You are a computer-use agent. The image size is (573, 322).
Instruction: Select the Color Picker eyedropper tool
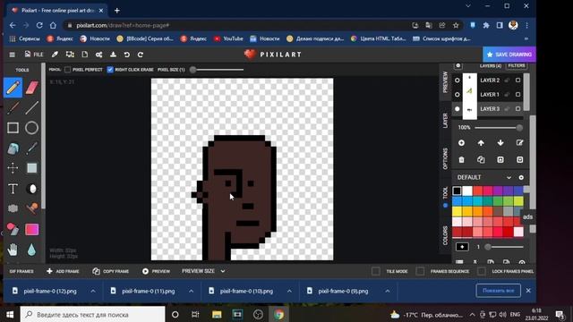coord(32,148)
